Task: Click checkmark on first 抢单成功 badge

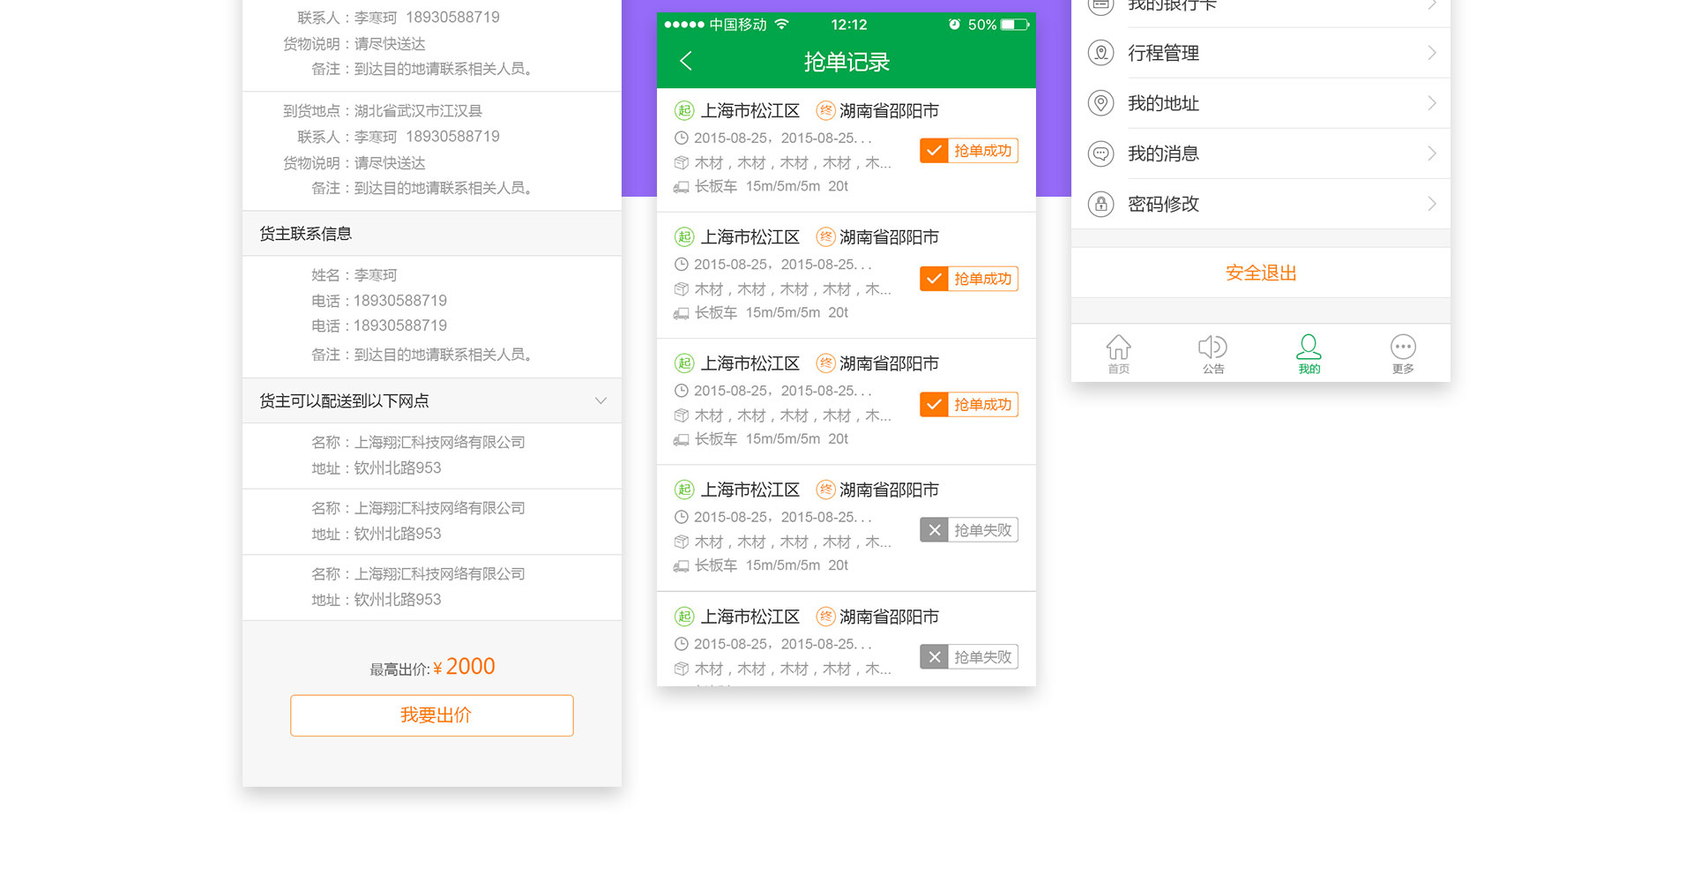Action: (x=934, y=151)
